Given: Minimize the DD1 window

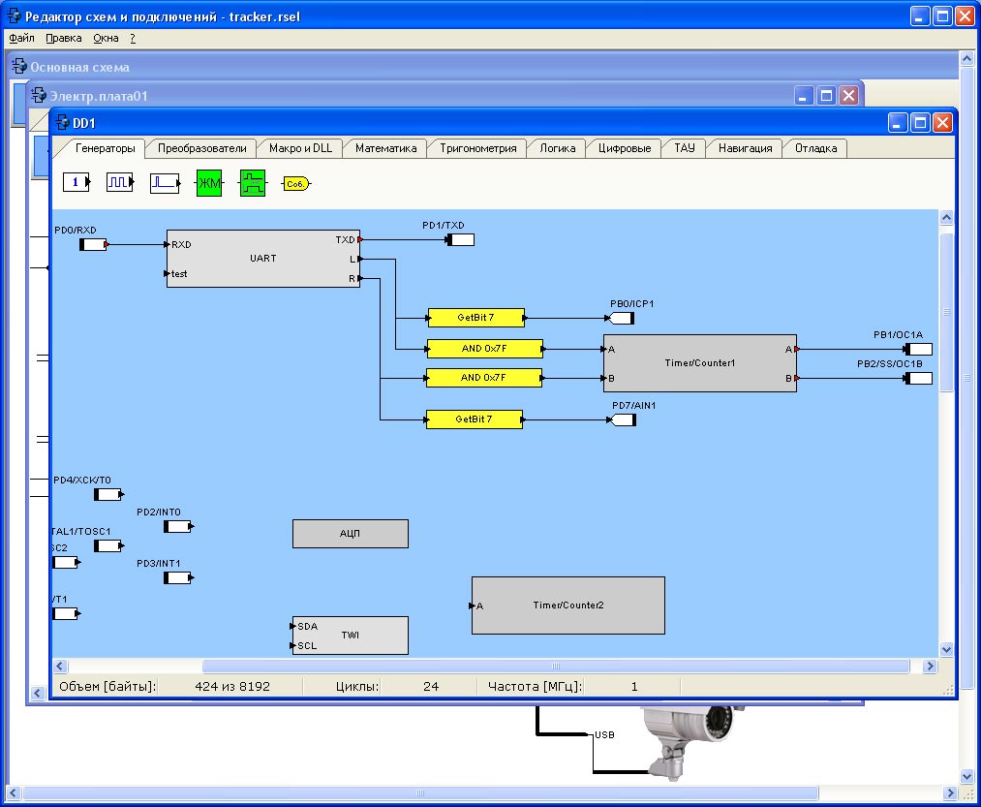Looking at the screenshot, I should click(898, 123).
